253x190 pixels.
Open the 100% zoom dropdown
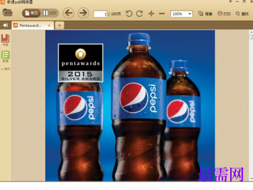(x=181, y=14)
